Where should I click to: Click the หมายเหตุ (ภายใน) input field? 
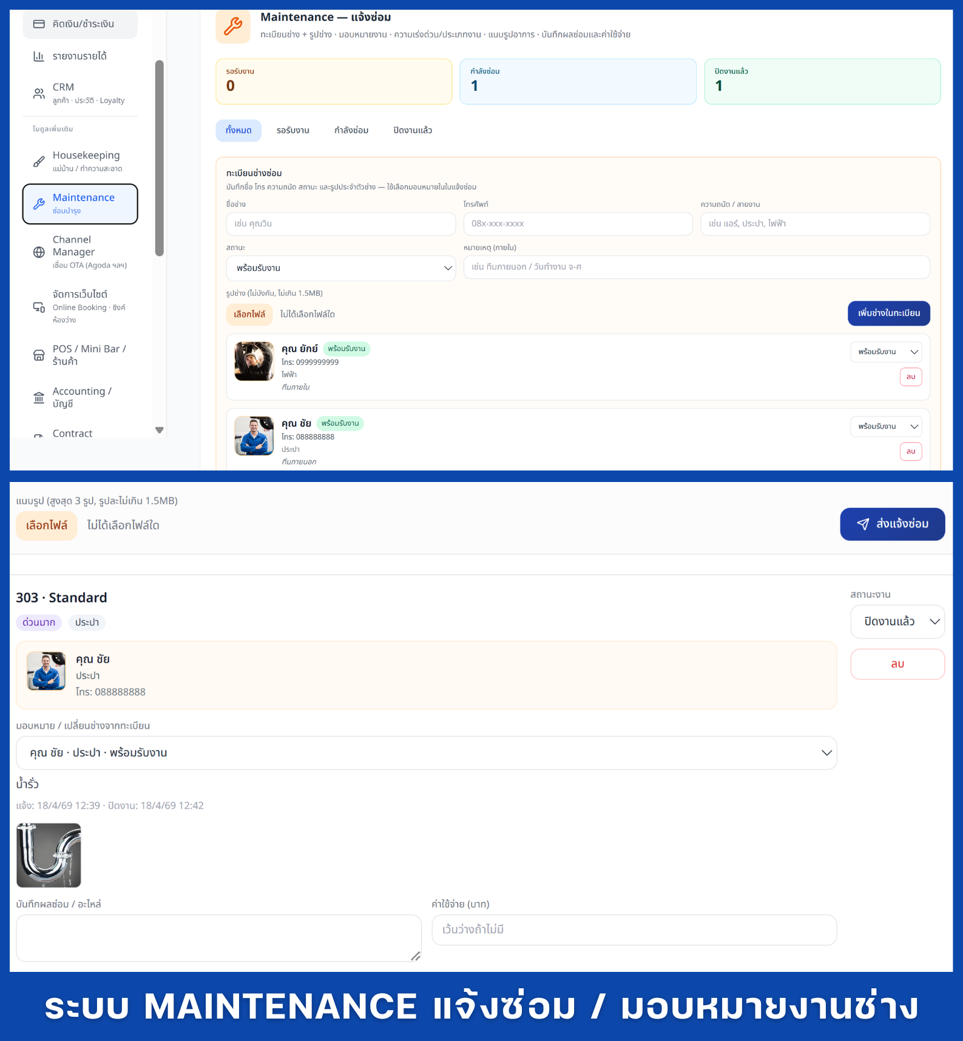(x=697, y=267)
